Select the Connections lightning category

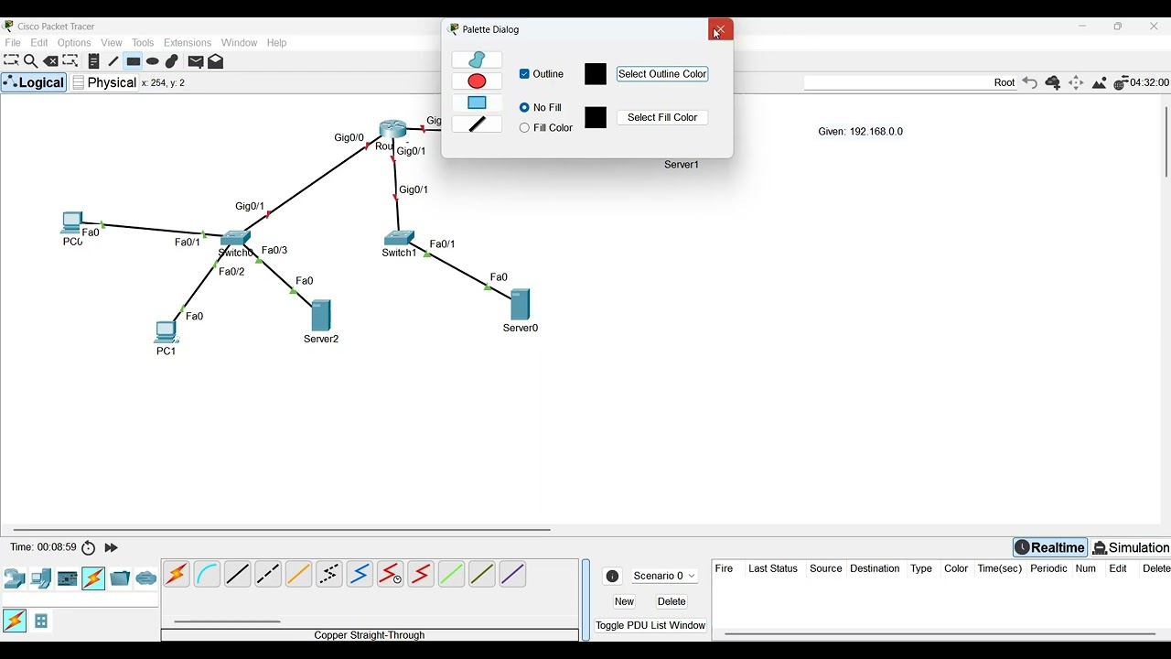(93, 578)
